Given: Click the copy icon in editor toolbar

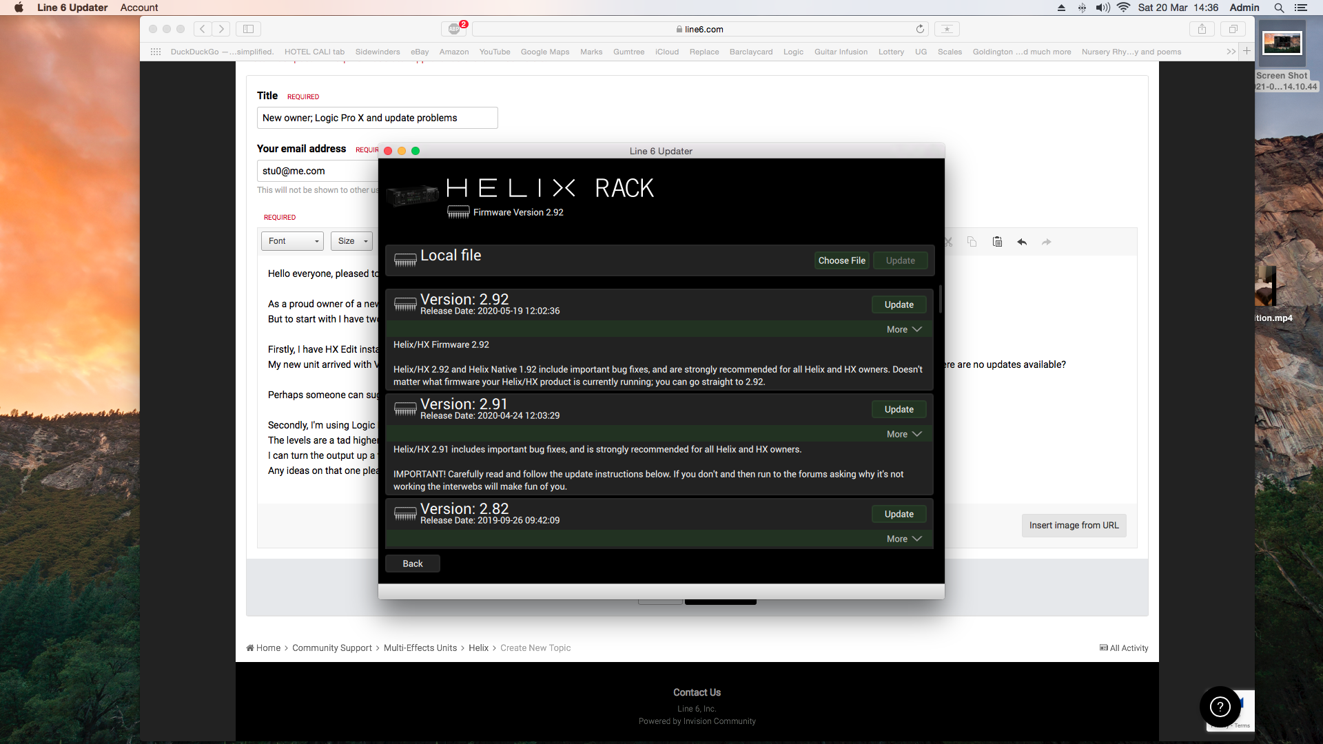Looking at the screenshot, I should coord(972,242).
